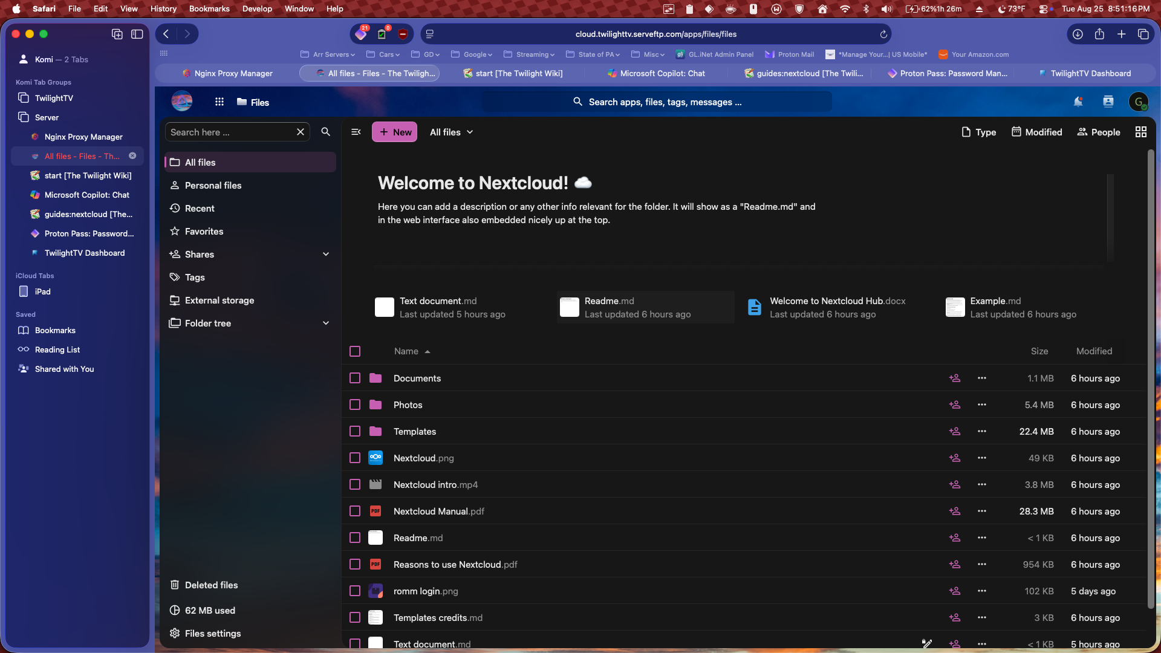Viewport: 1161px width, 653px height.
Task: Click the 62 MB used storage indicator
Action: coord(250,611)
